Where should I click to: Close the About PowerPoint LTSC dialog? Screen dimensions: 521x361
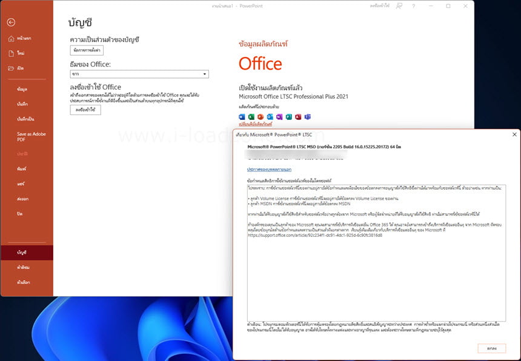(514, 134)
